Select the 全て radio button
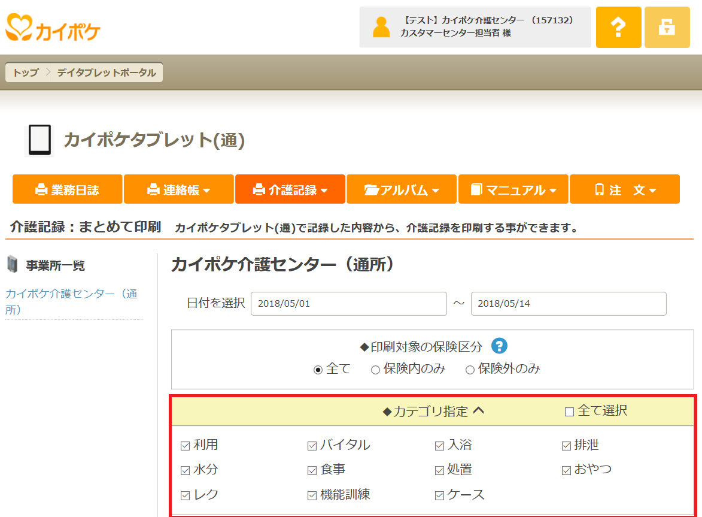Screen dimensions: 702x517 tap(318, 370)
